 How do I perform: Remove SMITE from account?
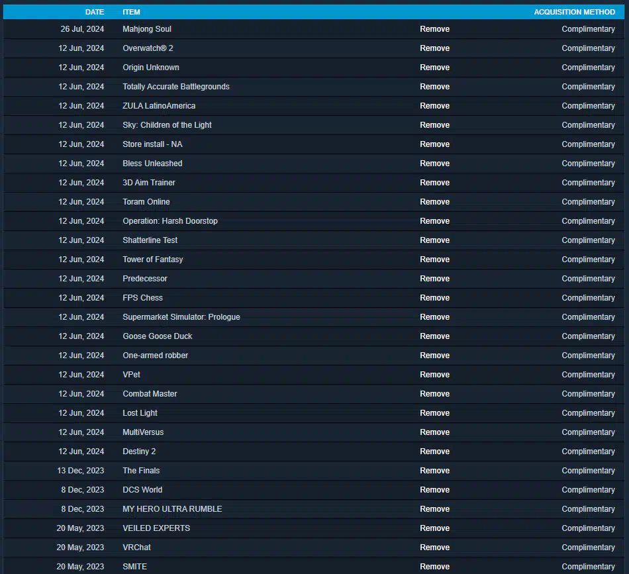pyautogui.click(x=434, y=567)
